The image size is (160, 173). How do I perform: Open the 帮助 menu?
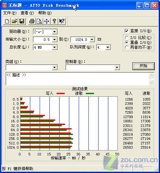point(45,13)
